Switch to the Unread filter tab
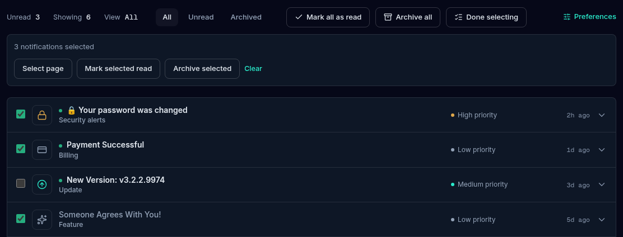Image resolution: width=623 pixels, height=237 pixels. point(201,17)
